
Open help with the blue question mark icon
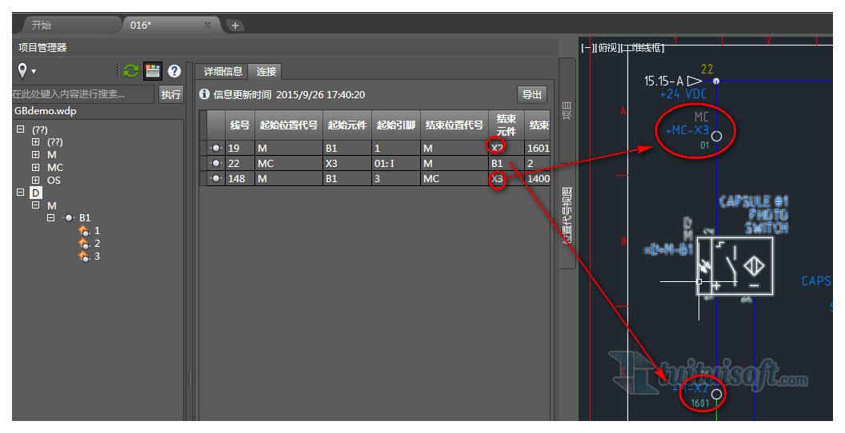pos(174,71)
